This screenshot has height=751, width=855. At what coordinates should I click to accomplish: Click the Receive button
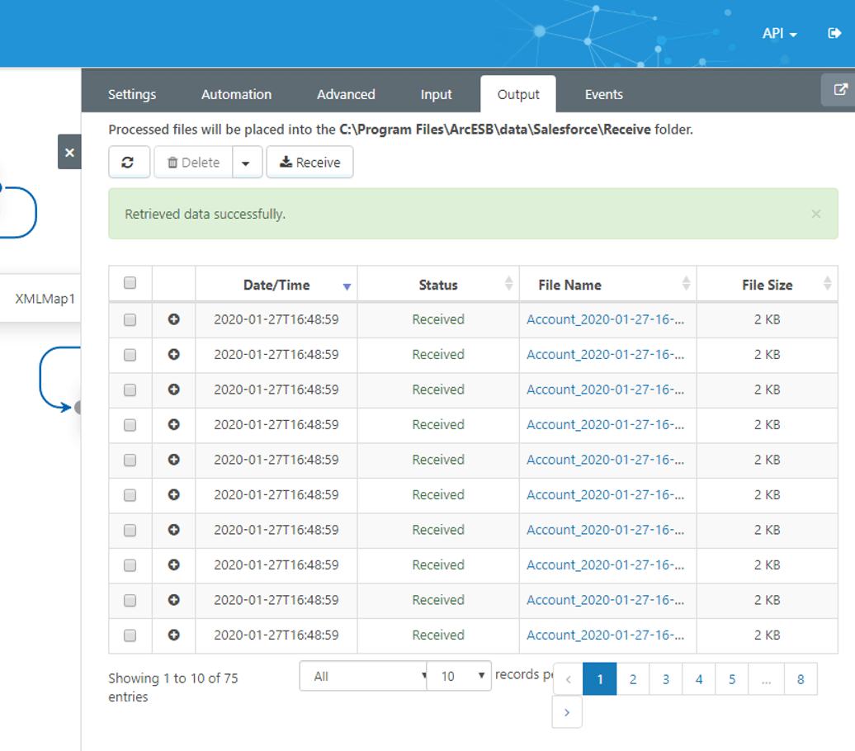309,163
